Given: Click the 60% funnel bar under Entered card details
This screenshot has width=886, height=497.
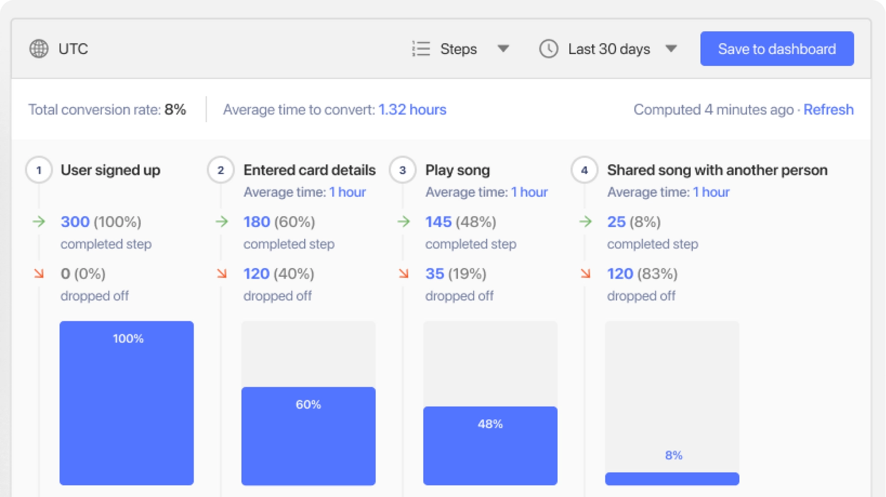Looking at the screenshot, I should (308, 436).
